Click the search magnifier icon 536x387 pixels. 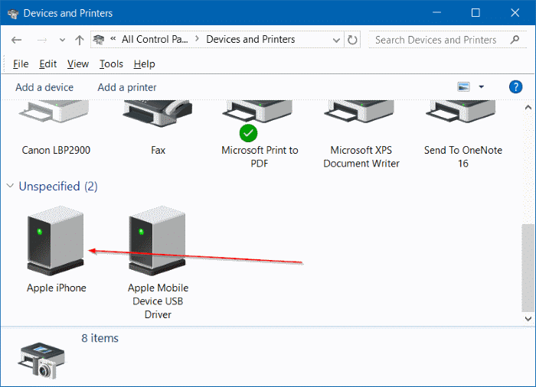coord(515,40)
